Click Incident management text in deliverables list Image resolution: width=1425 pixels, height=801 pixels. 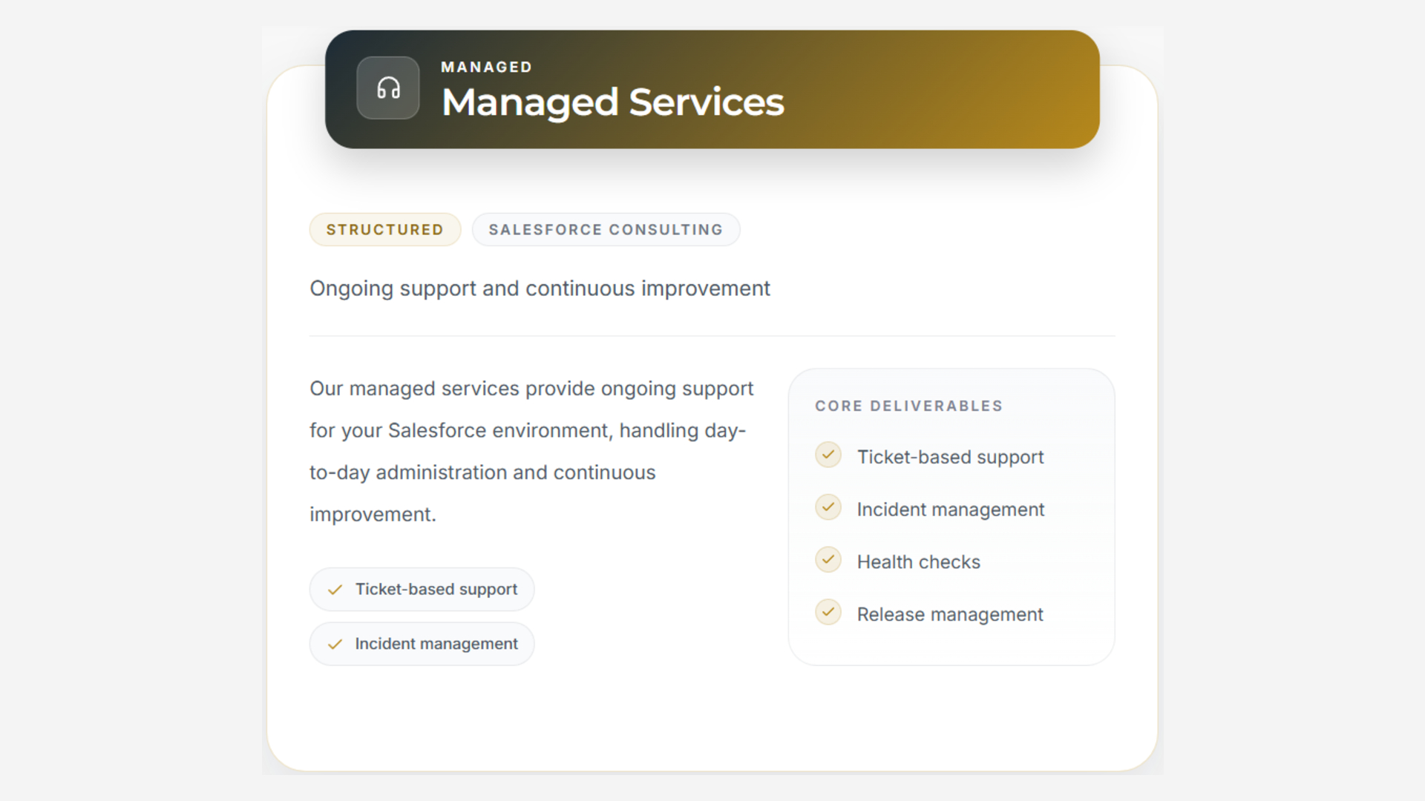[x=950, y=510]
